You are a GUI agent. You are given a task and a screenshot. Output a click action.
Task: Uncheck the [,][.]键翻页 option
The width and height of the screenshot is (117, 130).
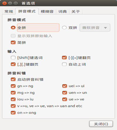click(x=13, y=64)
